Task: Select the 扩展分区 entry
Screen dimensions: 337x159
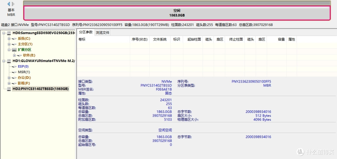Action: (25, 50)
